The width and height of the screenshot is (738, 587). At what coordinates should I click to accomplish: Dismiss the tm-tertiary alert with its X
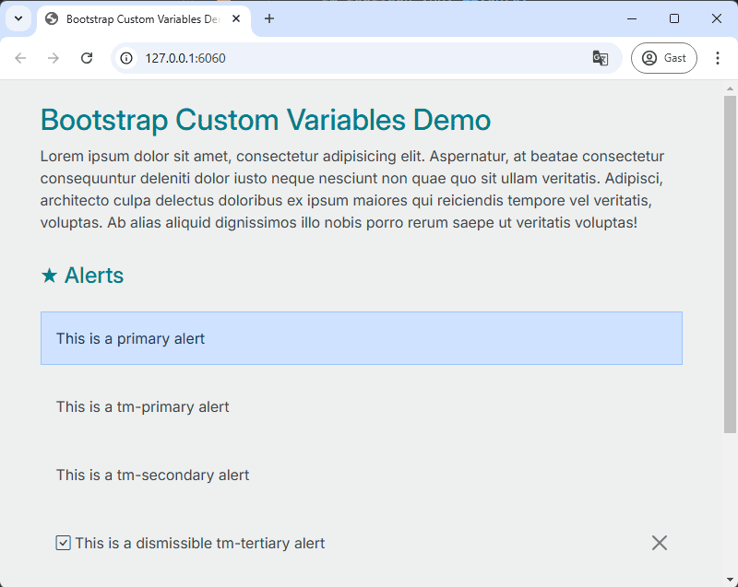660,543
